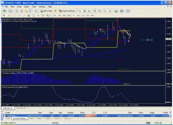Switch chart to M30 timeframe
The width and height of the screenshot is (173, 125).
[x=69, y=15]
